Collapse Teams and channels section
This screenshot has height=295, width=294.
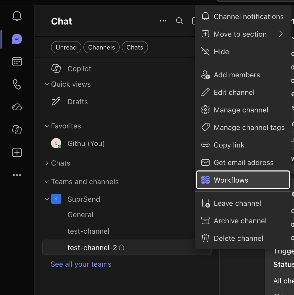[x=47, y=182]
